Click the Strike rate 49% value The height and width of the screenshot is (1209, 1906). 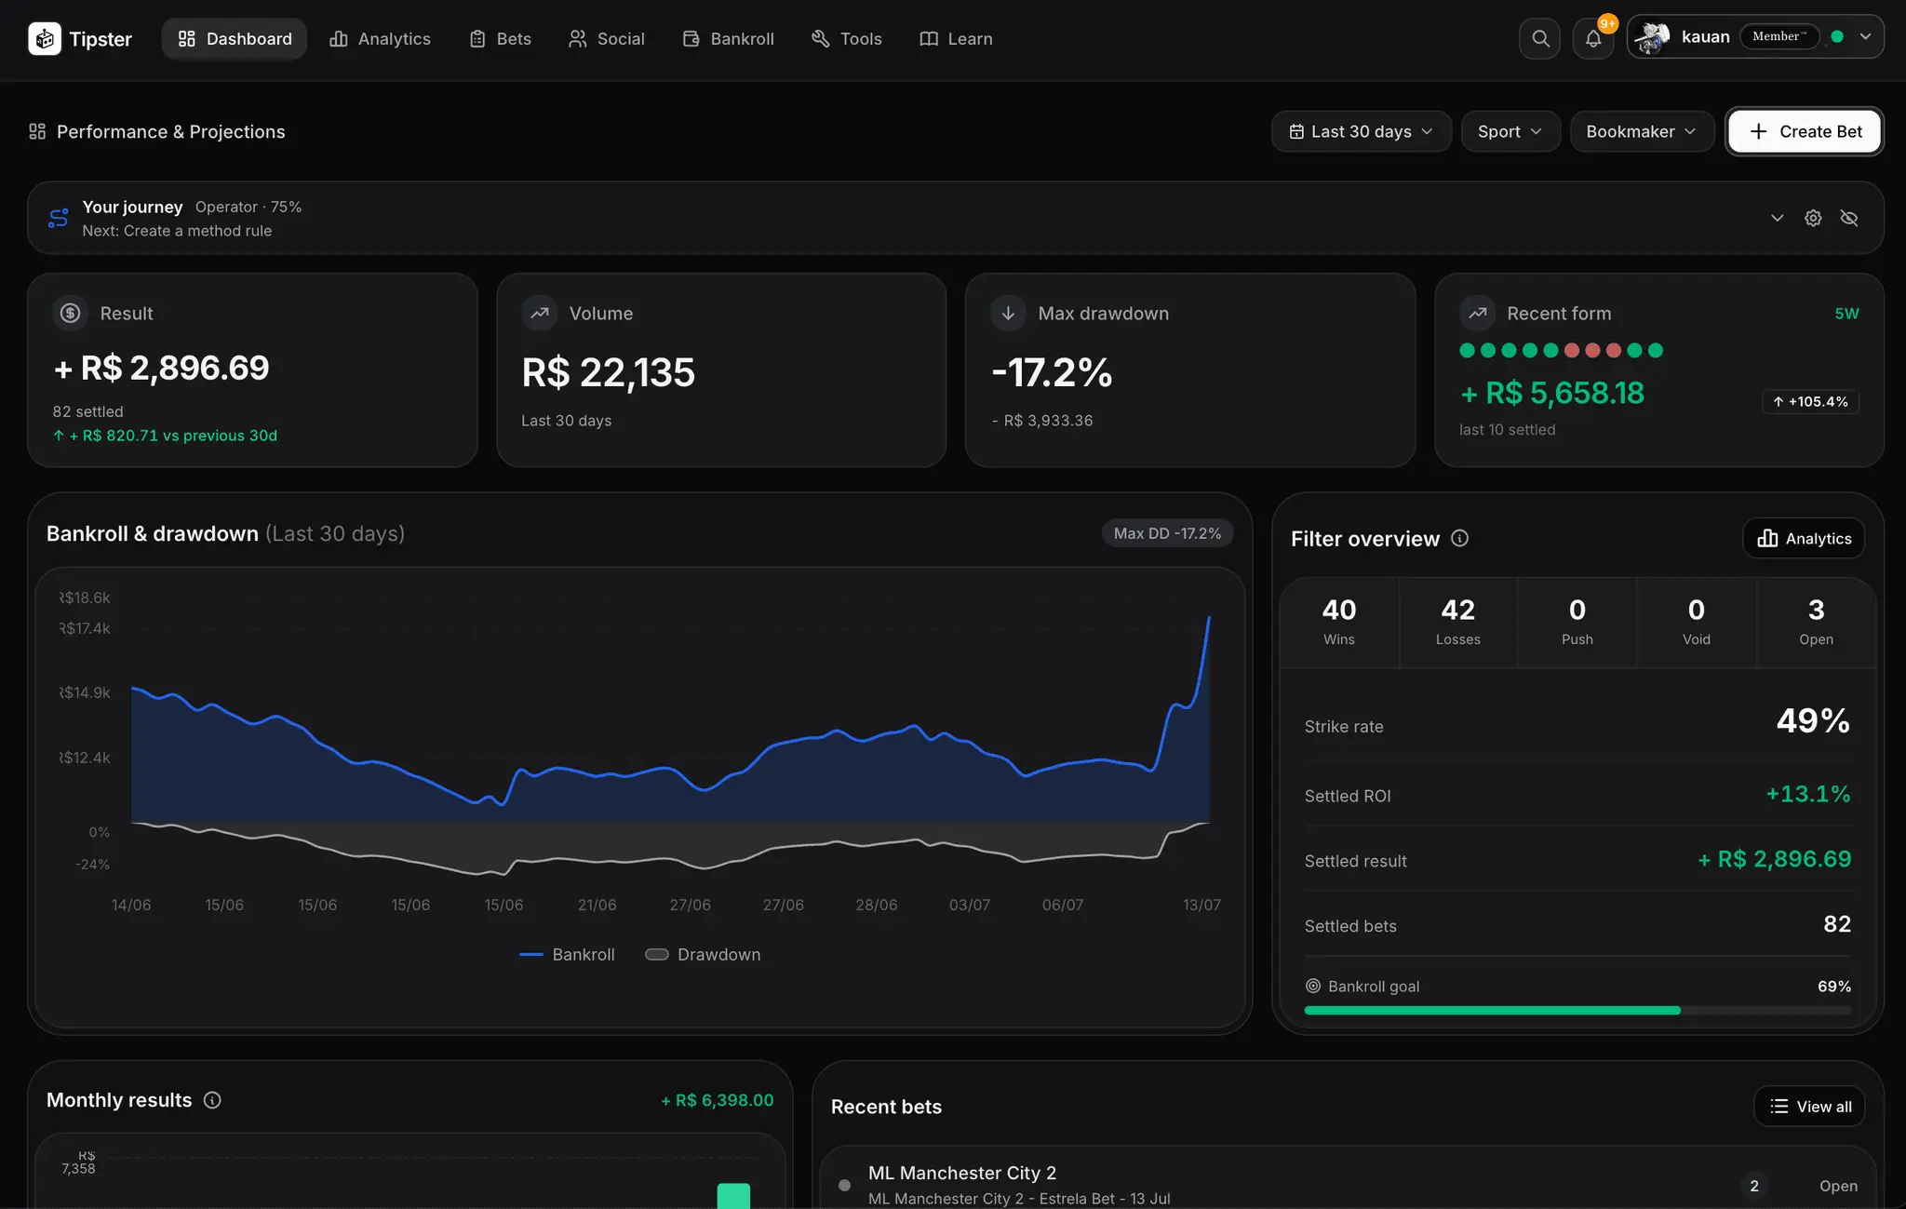pos(1813,720)
